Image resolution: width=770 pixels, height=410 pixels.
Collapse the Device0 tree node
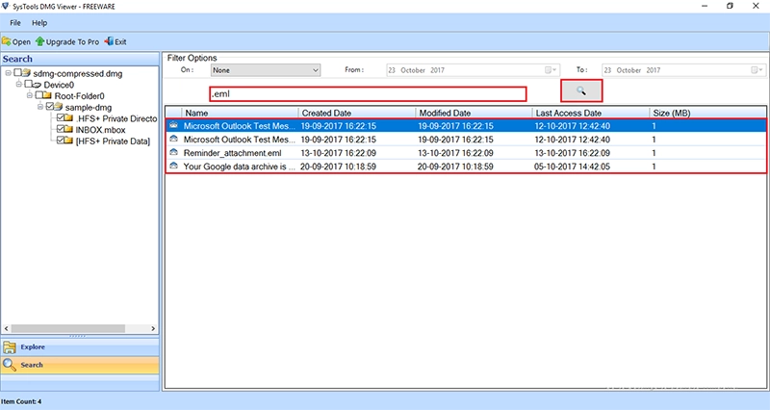(x=18, y=85)
